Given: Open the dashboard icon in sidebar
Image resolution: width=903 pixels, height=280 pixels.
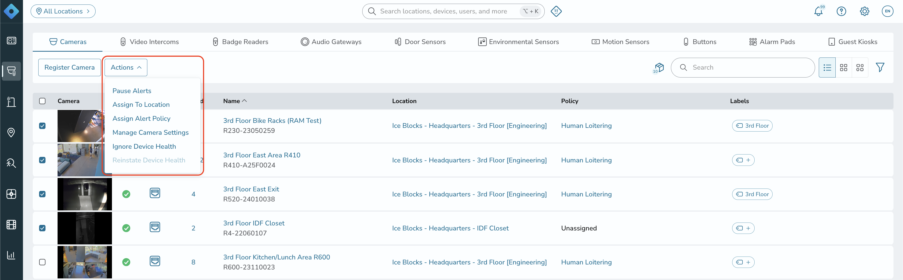Looking at the screenshot, I should click(11, 41).
